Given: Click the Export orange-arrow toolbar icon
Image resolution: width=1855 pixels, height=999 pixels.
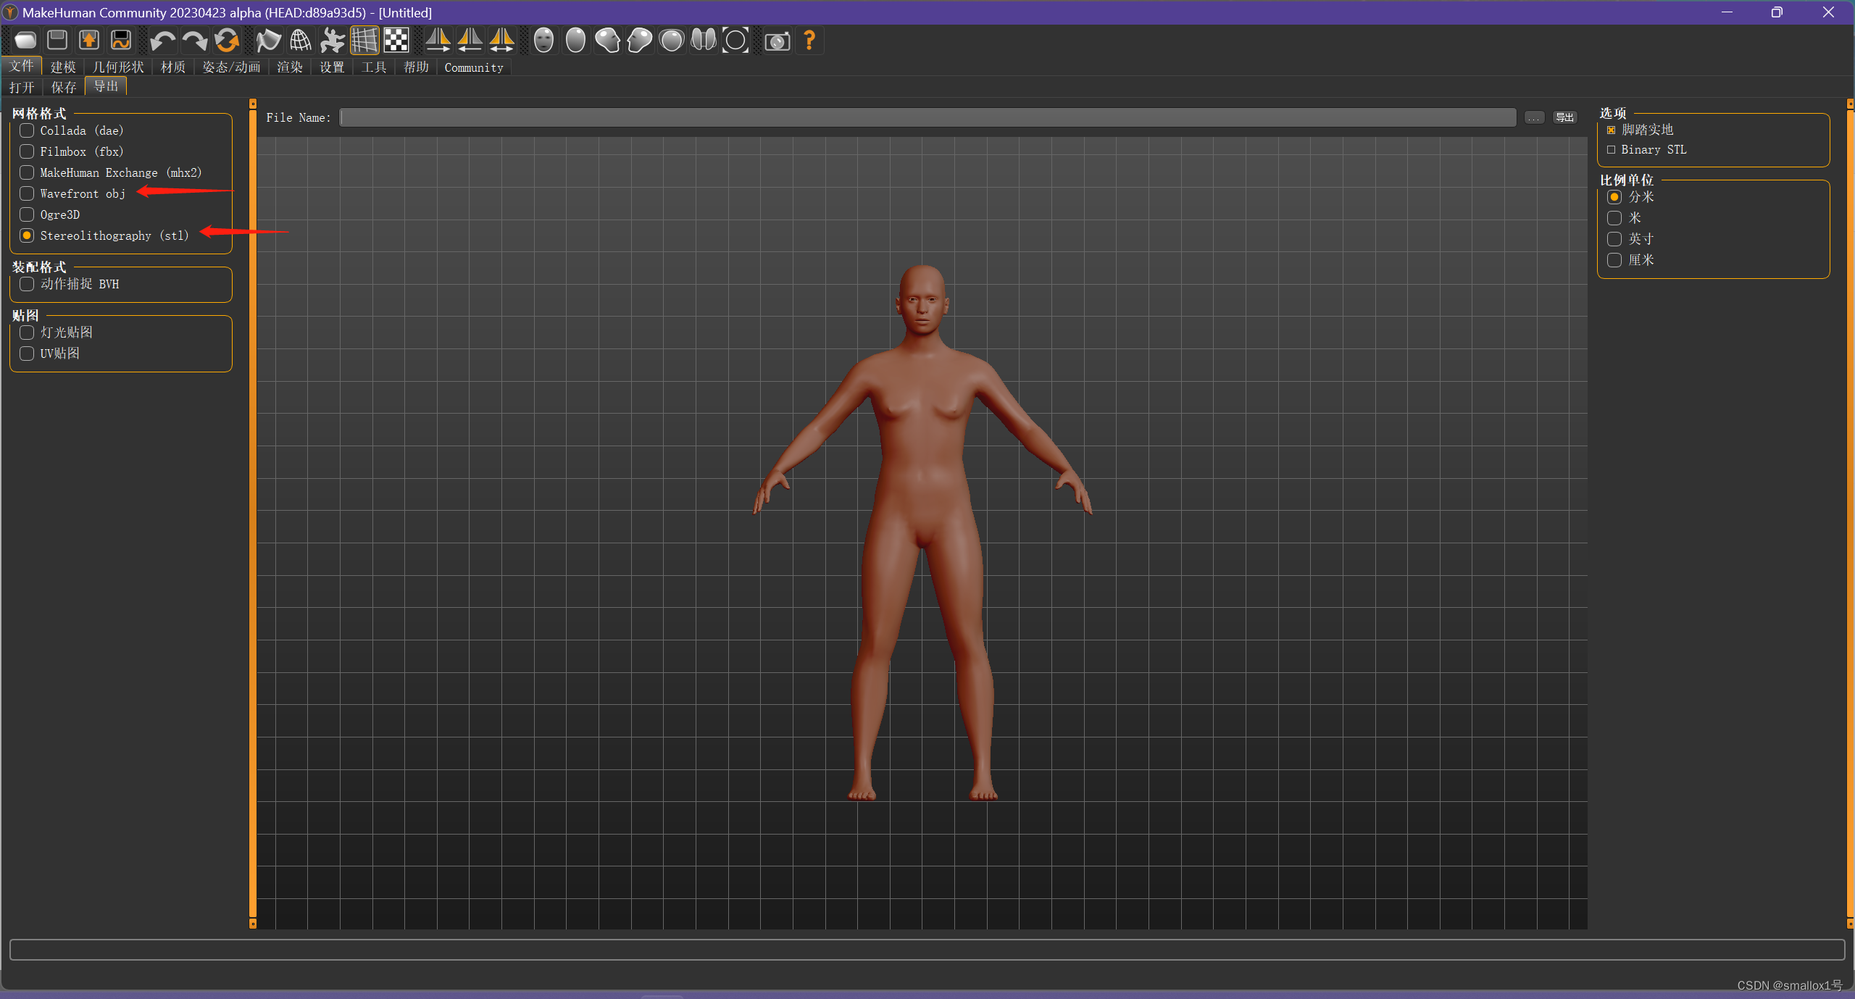Looking at the screenshot, I should pos(89,41).
